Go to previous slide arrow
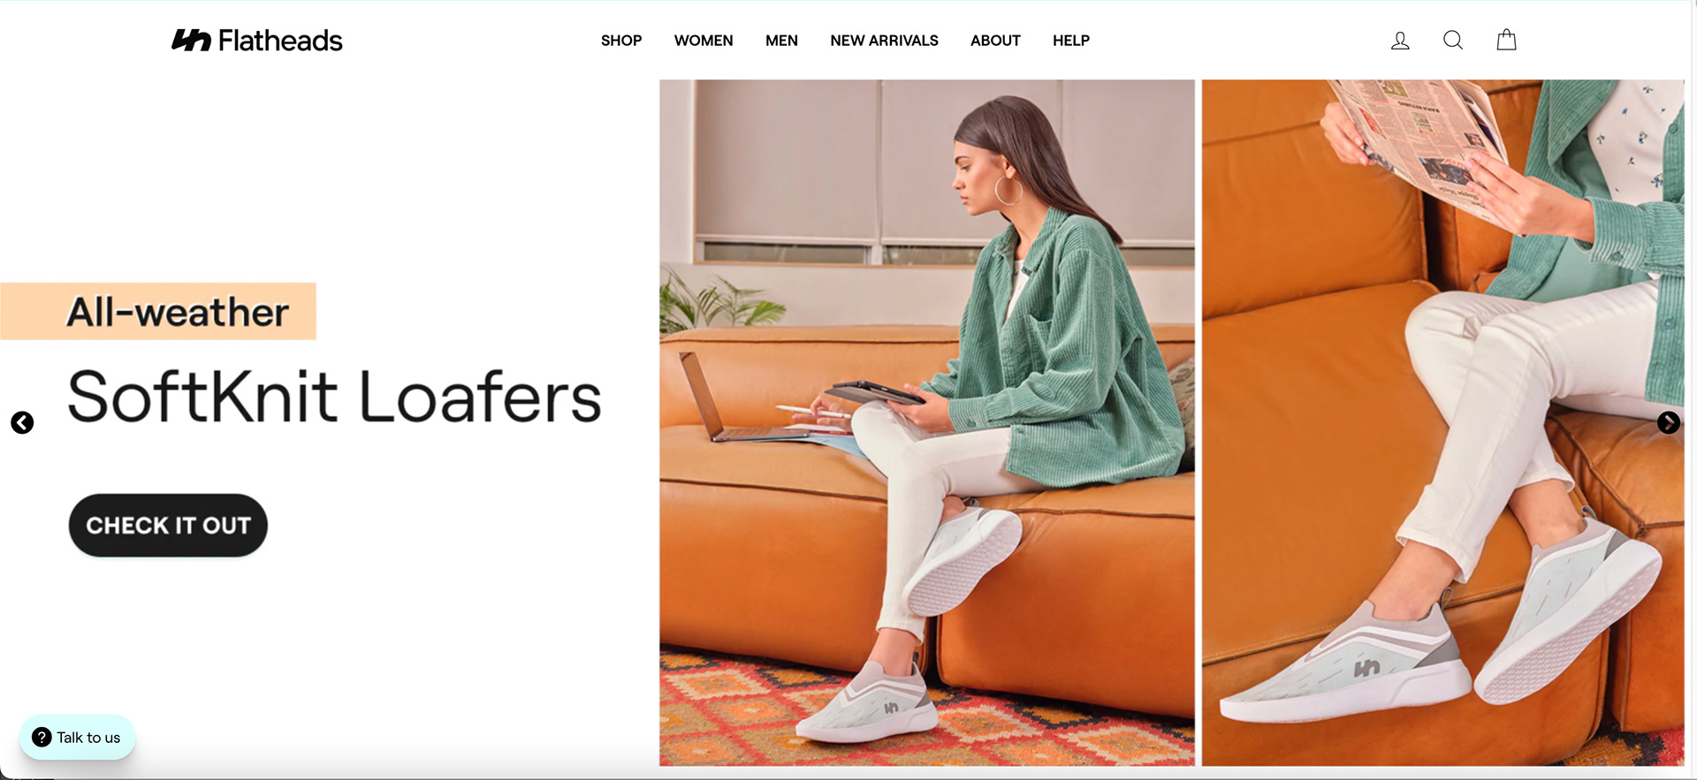This screenshot has height=780, width=1697. coord(22,423)
